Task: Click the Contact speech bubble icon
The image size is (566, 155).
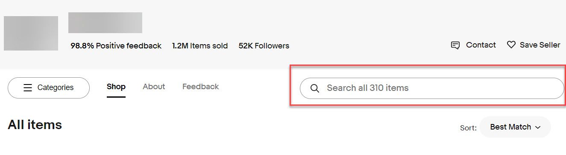Action: point(455,45)
